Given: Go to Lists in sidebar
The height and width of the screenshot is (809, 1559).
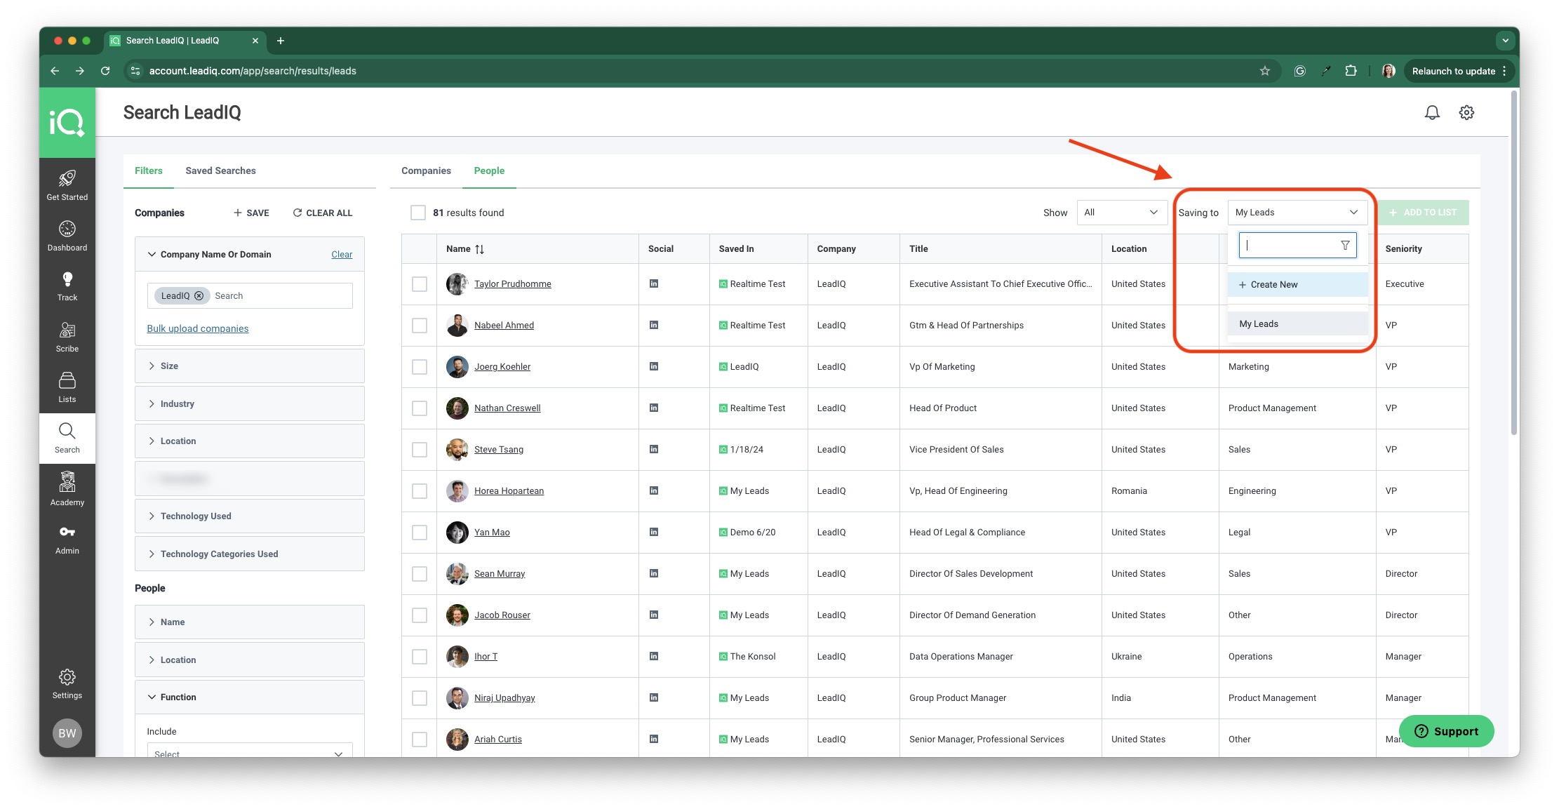Looking at the screenshot, I should coord(67,387).
